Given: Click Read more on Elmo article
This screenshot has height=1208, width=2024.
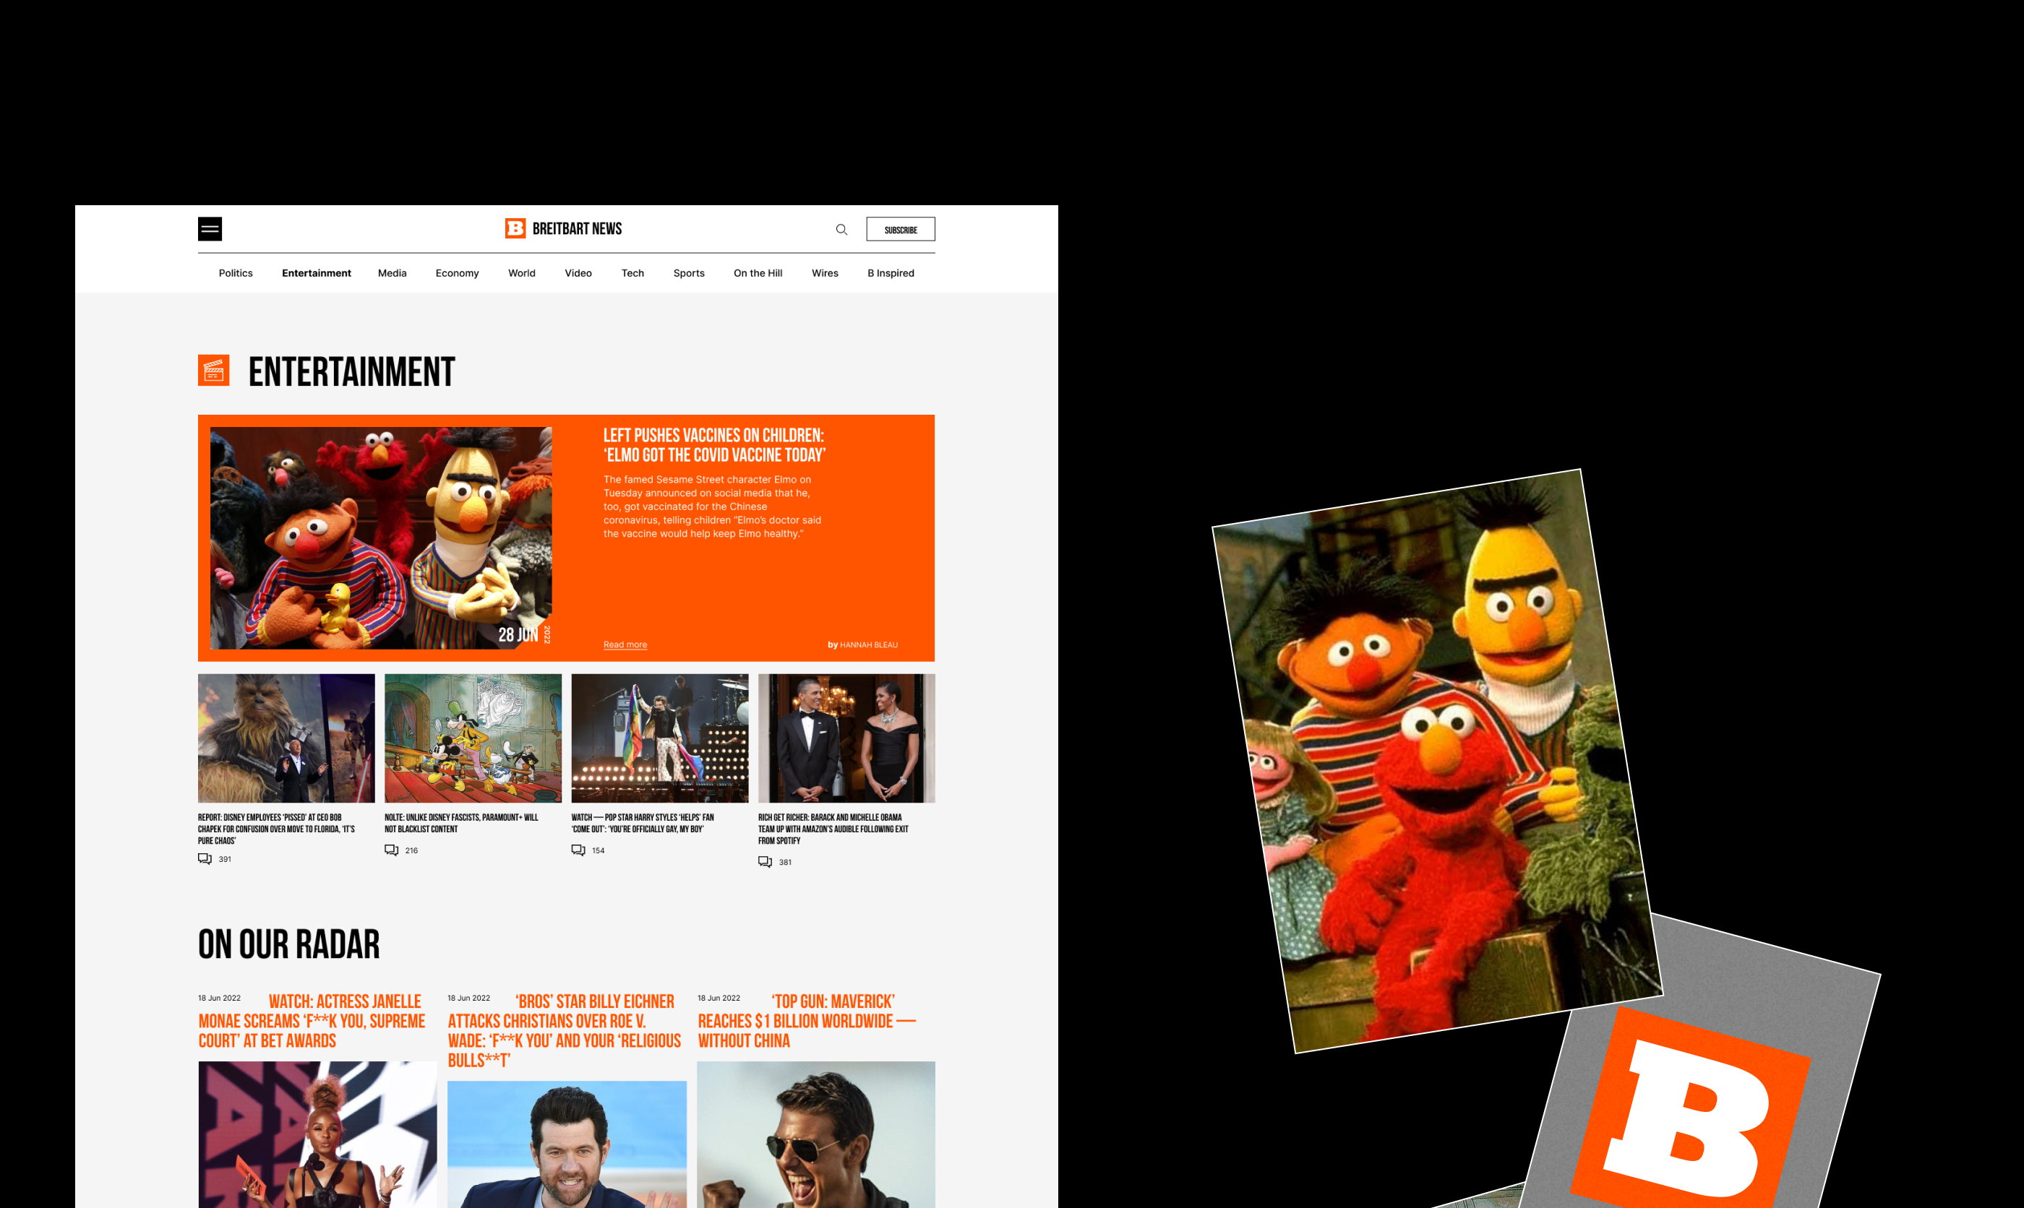Looking at the screenshot, I should [x=625, y=644].
